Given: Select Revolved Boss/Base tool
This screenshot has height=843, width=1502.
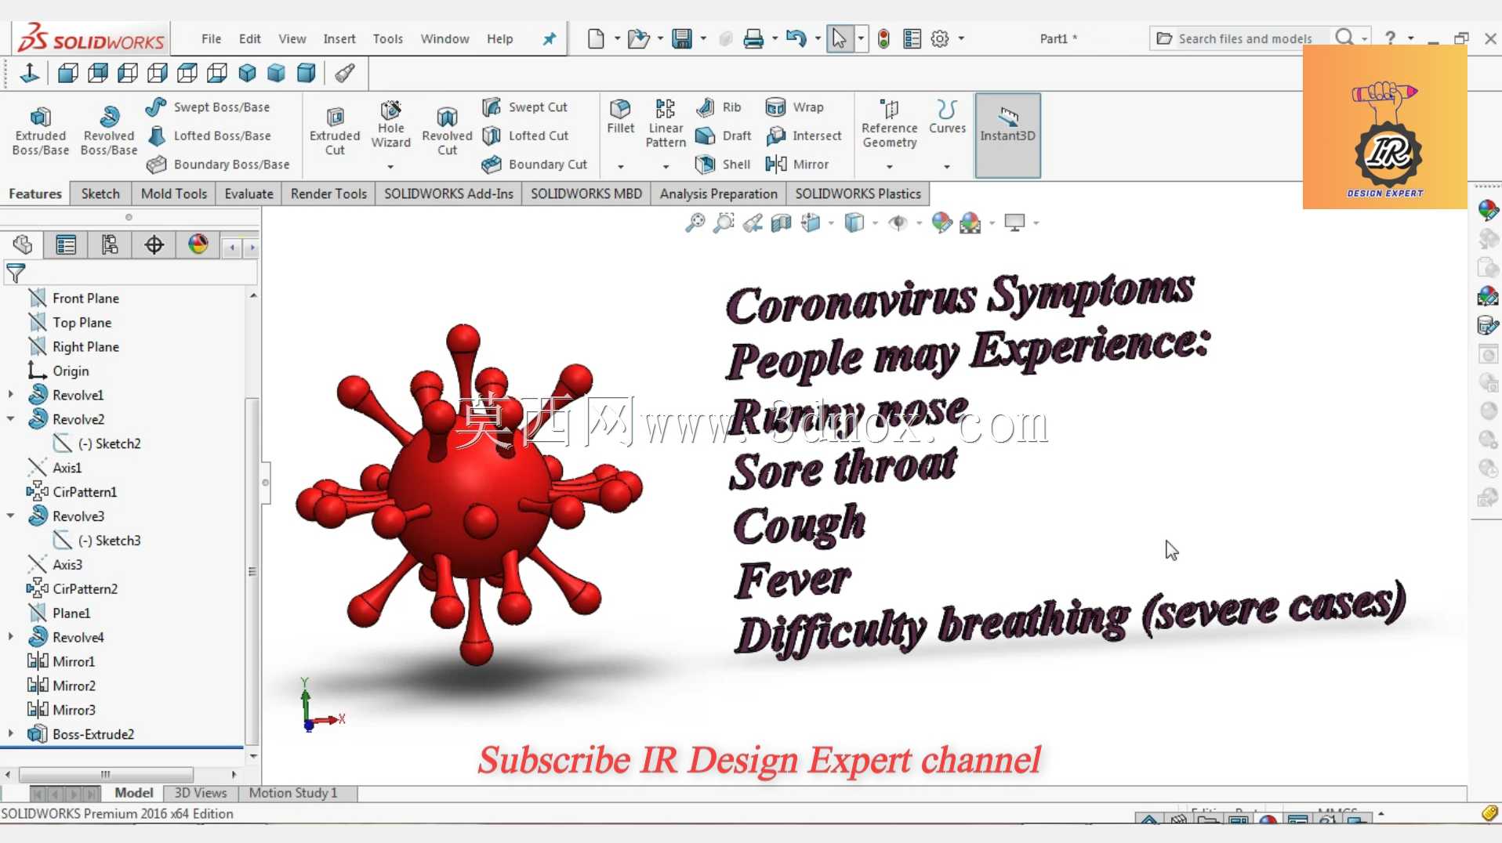Looking at the screenshot, I should click(x=109, y=131).
